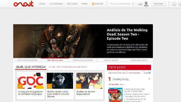Open the Actividad button
Viewport: 181px width, 102px height.
(158, 4)
